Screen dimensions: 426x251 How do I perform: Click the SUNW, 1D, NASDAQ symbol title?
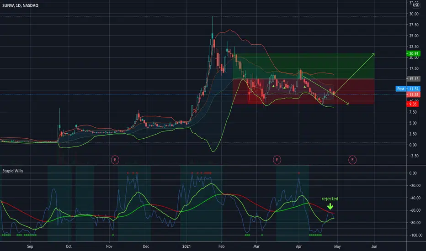(x=21, y=5)
